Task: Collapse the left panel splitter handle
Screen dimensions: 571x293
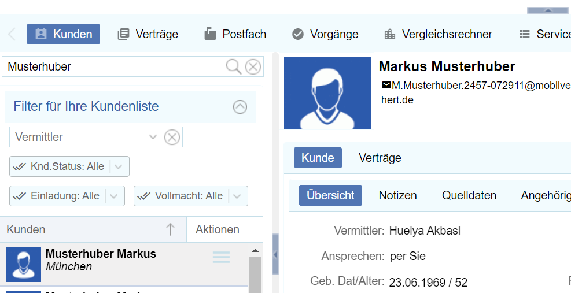Action: point(275,254)
